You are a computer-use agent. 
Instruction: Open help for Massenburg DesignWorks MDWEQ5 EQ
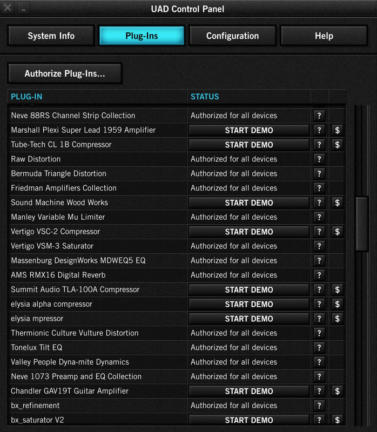click(319, 261)
